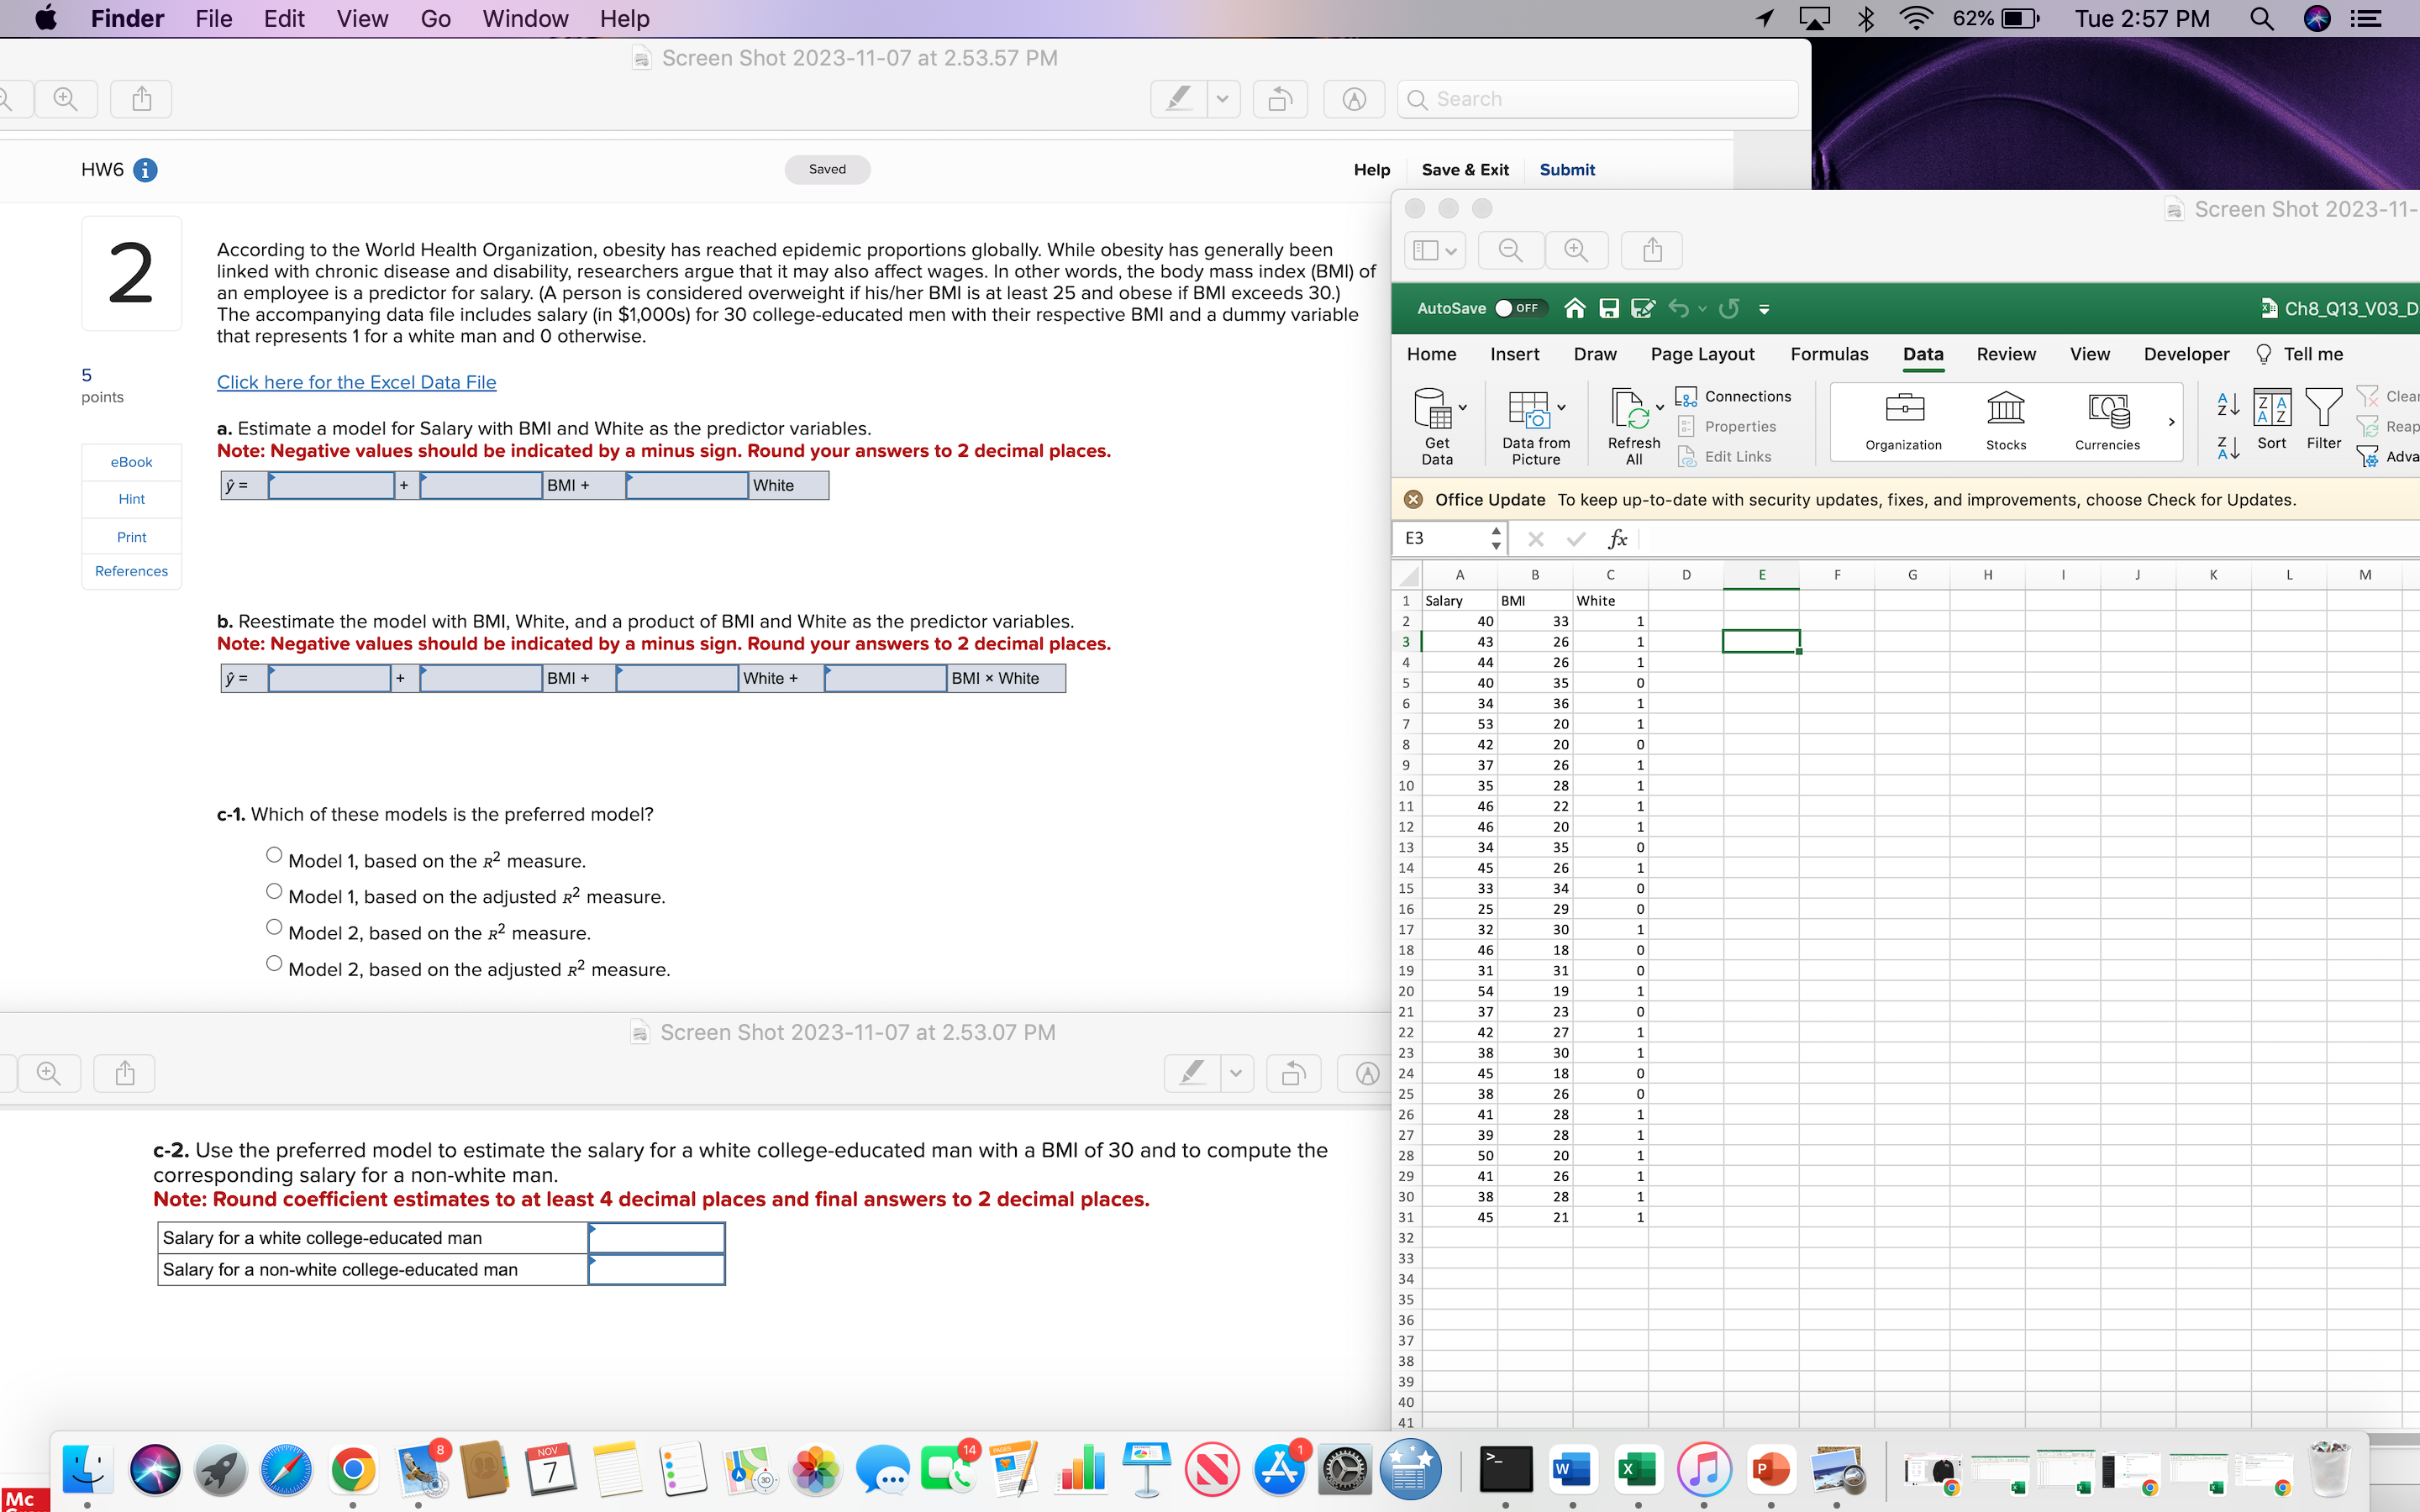2420x1512 pixels.
Task: Click the markup pen icon in top Preview window
Action: 1179,99
